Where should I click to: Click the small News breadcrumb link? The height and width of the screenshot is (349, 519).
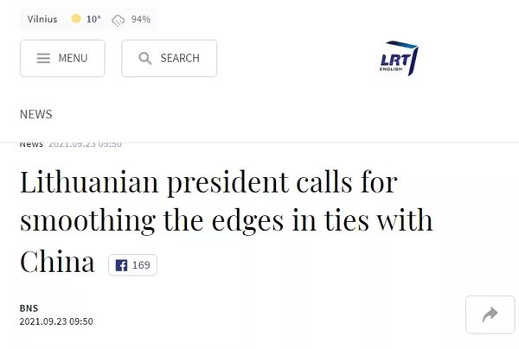coord(31,144)
